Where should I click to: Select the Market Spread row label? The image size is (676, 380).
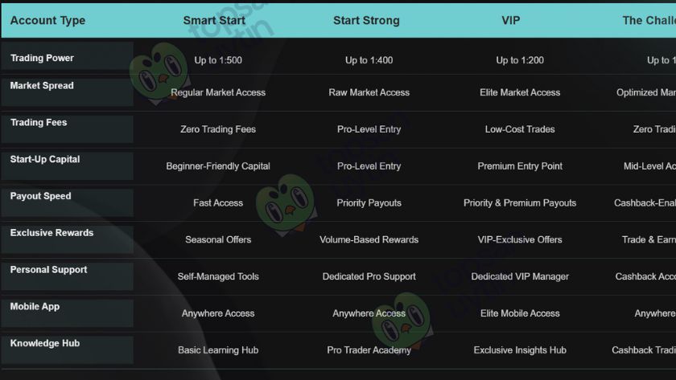pyautogui.click(x=42, y=86)
